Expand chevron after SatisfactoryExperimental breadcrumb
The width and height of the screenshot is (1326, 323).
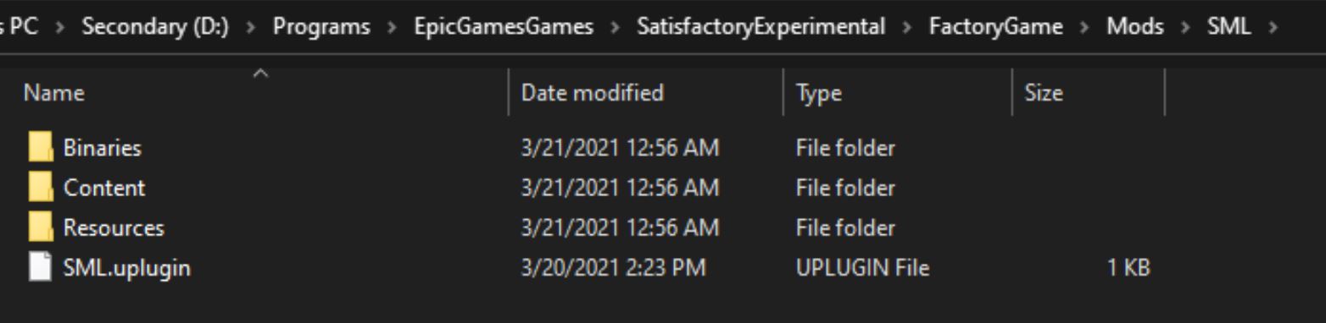pyautogui.click(x=907, y=27)
